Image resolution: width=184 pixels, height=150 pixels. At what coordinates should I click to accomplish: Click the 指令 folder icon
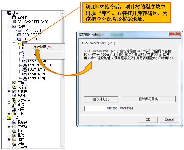click(9, 118)
